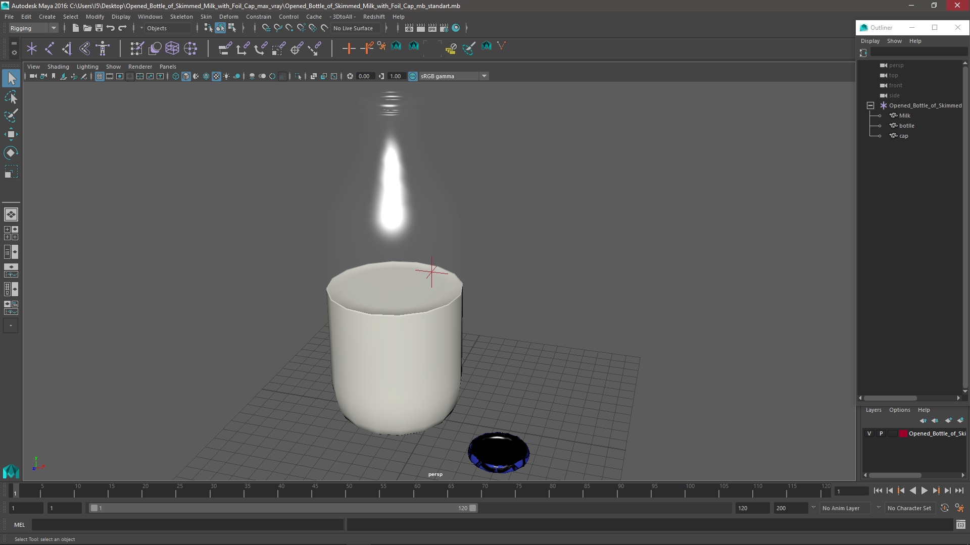Collapse Opened_Bottle_of_Skimmed group in Outliner
Screen dimensions: 970x545
[870, 105]
